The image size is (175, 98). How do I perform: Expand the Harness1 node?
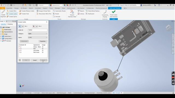tap(1, 41)
